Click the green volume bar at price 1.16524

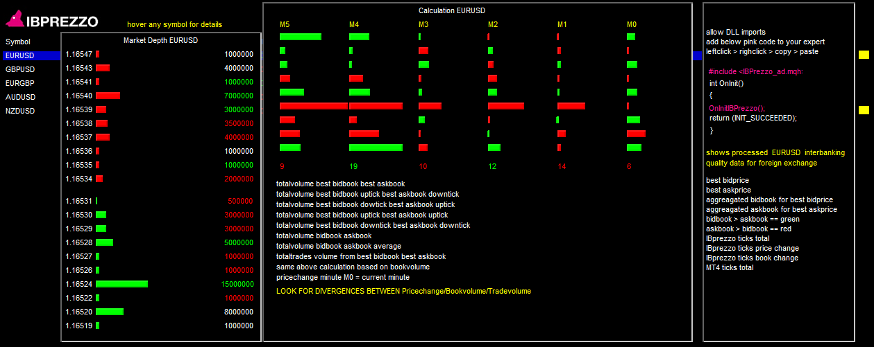[121, 284]
